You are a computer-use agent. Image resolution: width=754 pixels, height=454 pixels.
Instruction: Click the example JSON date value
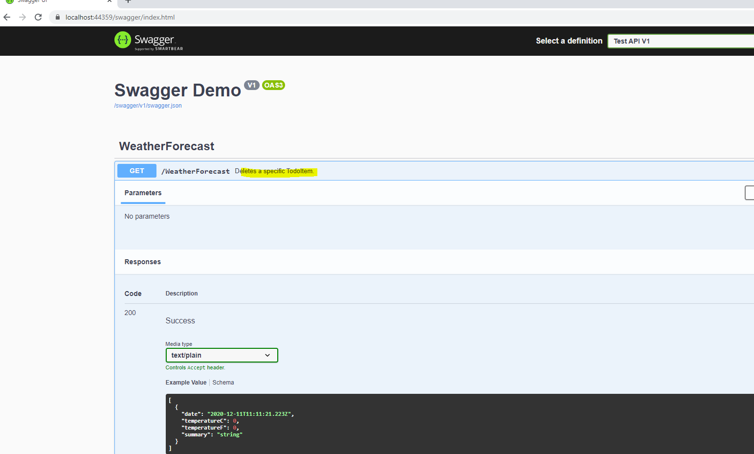click(249, 414)
